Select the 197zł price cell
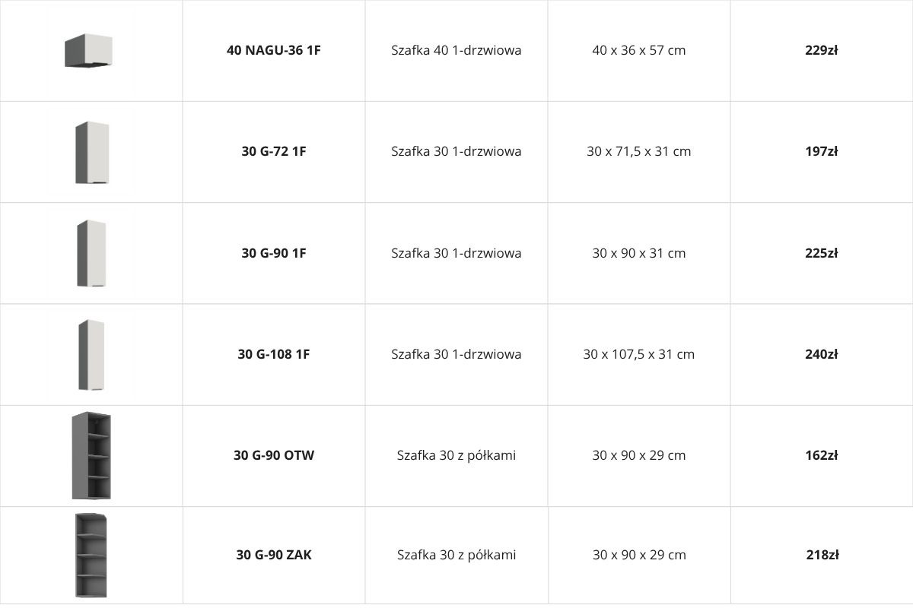913x608 pixels. click(822, 151)
